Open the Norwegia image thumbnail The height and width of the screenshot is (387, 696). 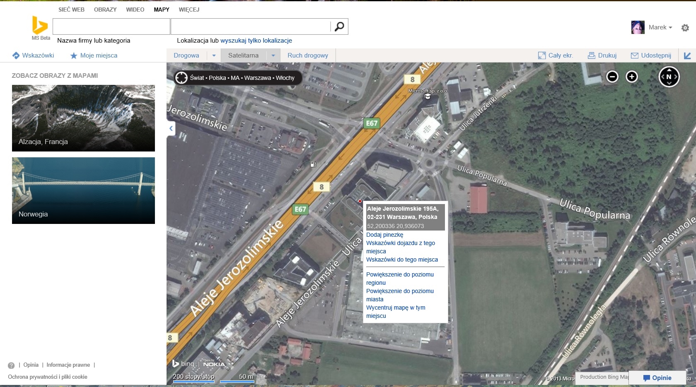(x=83, y=190)
